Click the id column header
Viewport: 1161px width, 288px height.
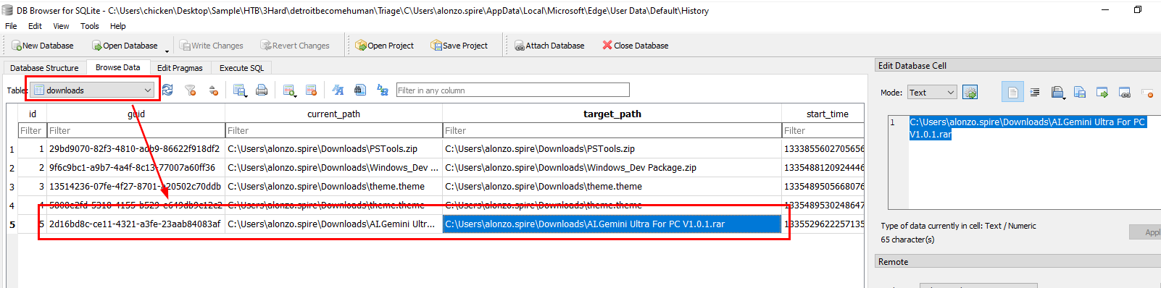[33, 114]
